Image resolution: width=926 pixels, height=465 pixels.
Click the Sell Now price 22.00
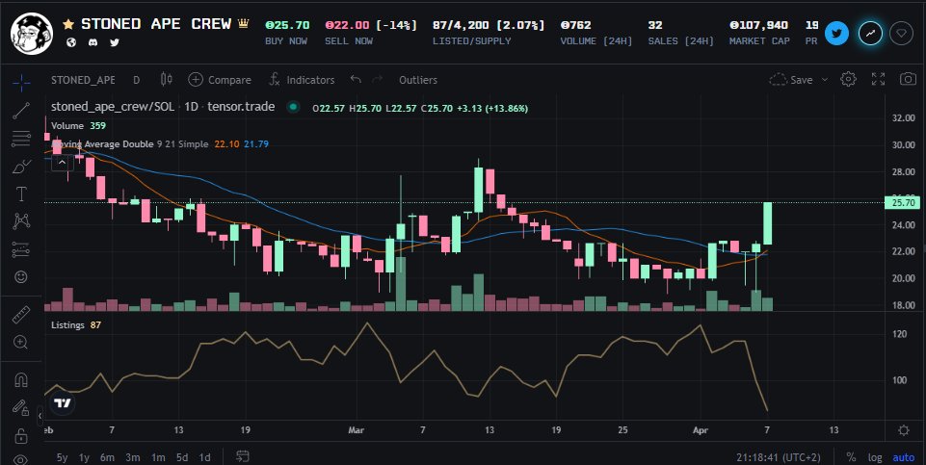pyautogui.click(x=347, y=25)
